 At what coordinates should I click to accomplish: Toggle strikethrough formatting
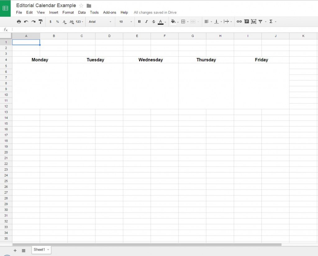coord(153,21)
